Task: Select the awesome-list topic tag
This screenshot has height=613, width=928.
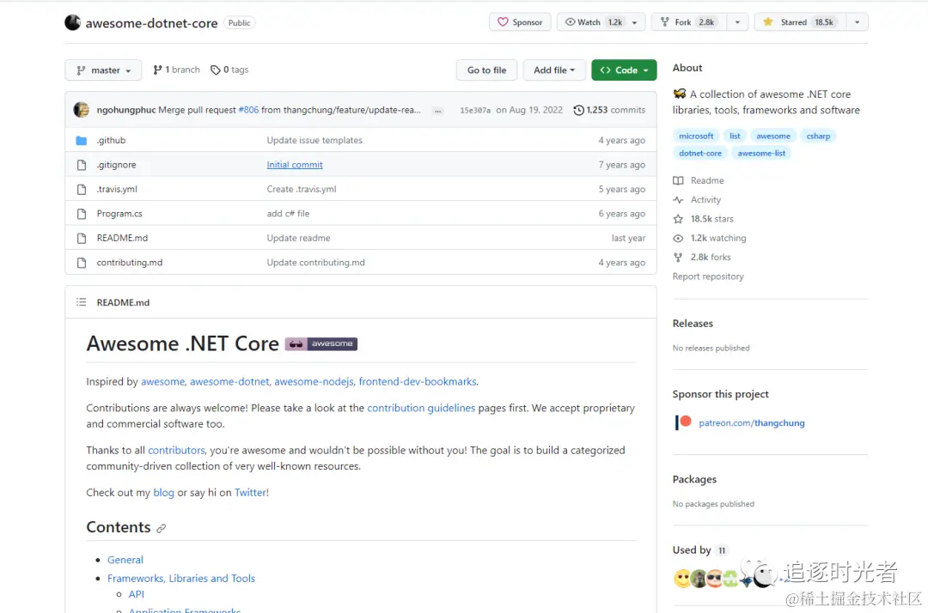Action: pyautogui.click(x=761, y=153)
